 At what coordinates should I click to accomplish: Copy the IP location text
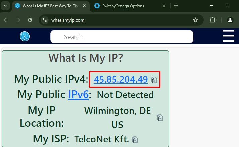click(x=160, y=118)
